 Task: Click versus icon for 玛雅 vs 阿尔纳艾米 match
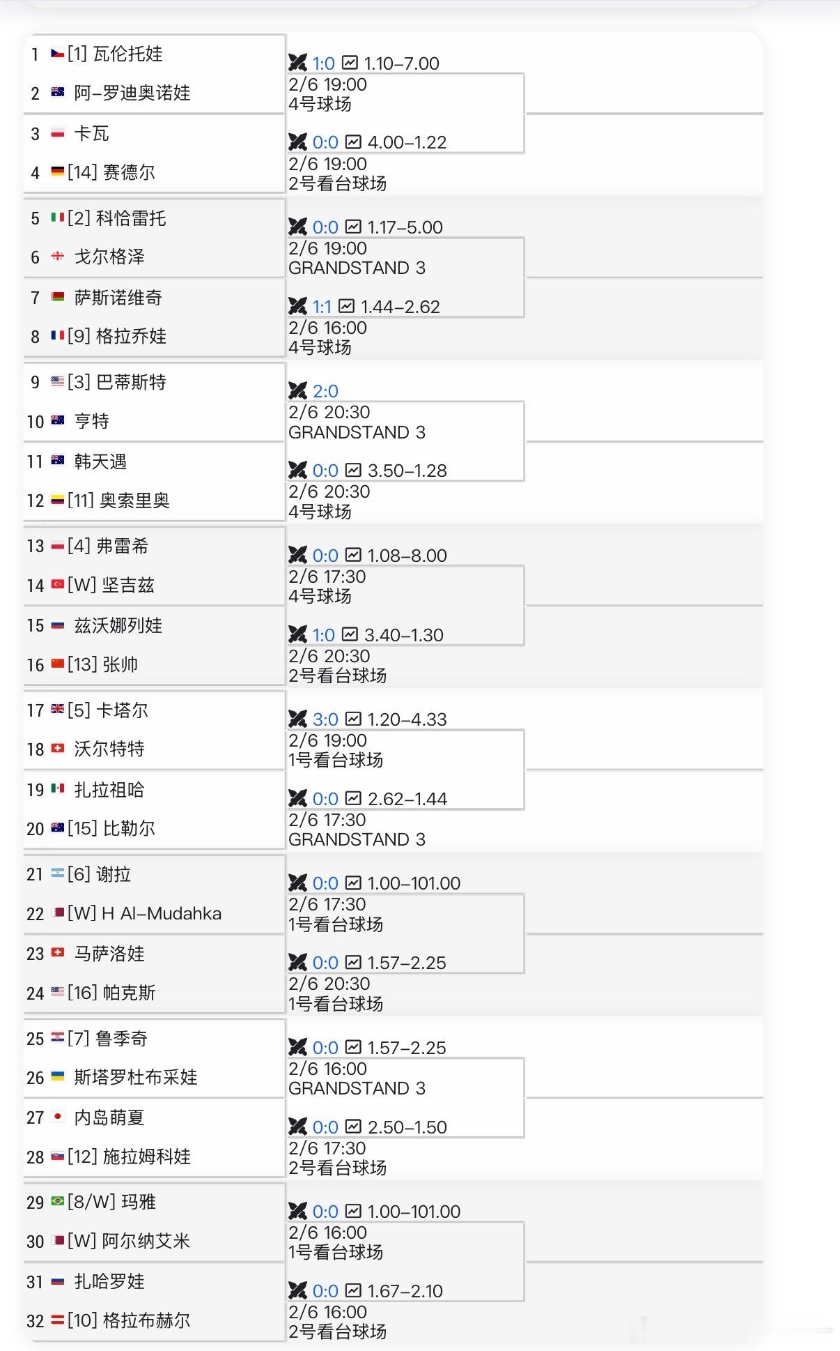pyautogui.click(x=298, y=1212)
